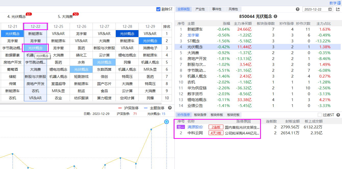Sort by the 涨幅 column header
The image size is (342, 169).
click(x=226, y=23)
